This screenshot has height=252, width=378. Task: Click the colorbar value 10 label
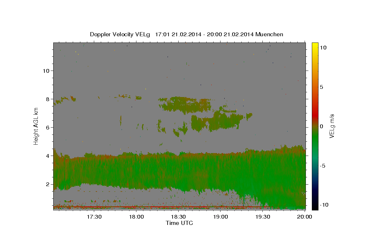tap(323, 48)
